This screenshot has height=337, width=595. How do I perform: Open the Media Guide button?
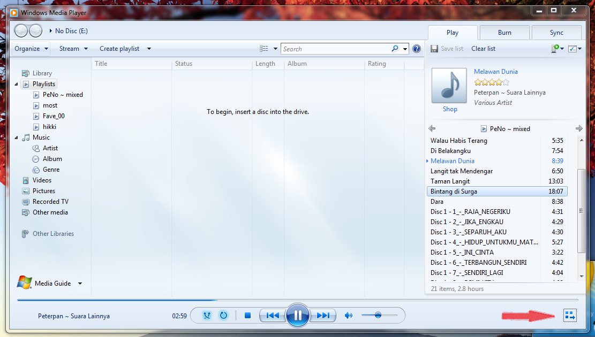click(44, 283)
